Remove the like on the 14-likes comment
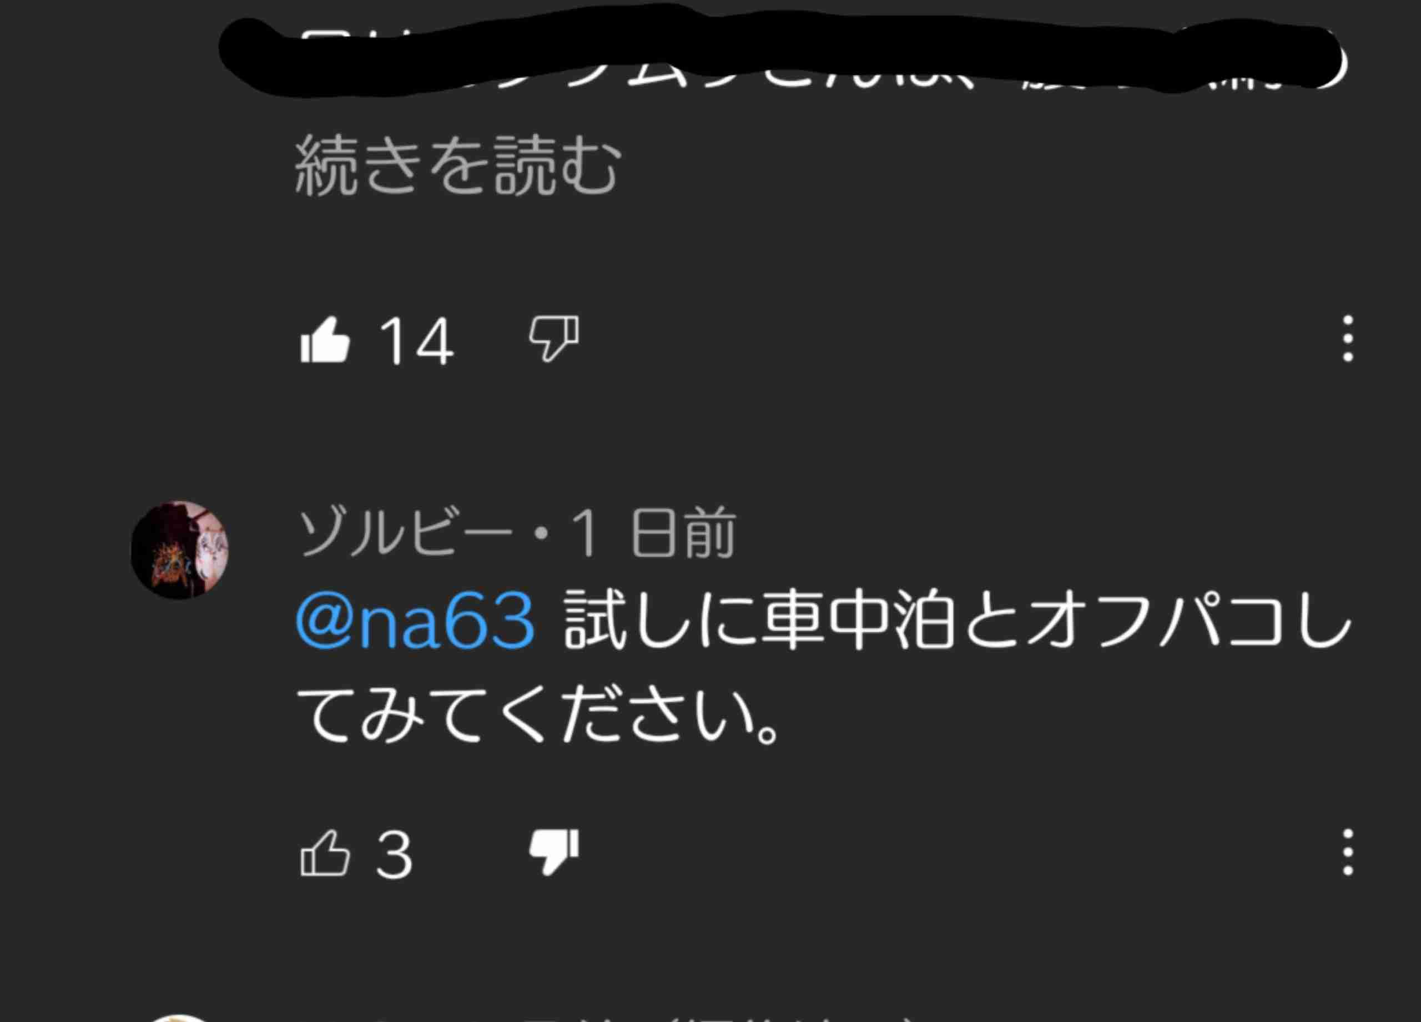This screenshot has height=1022, width=1421. pyautogui.click(x=325, y=339)
